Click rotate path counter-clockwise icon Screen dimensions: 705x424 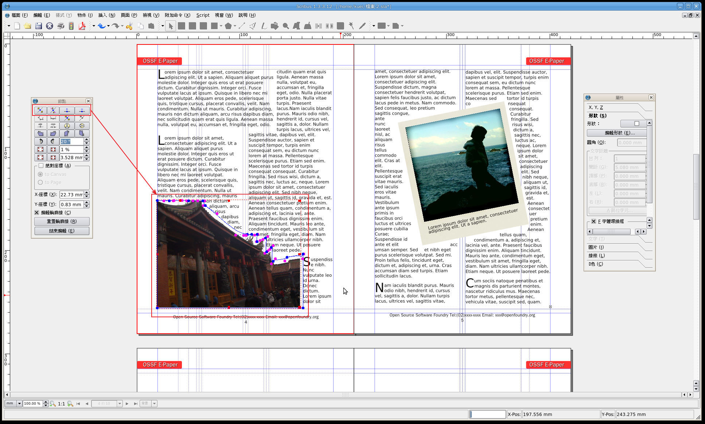pyautogui.click(x=40, y=141)
